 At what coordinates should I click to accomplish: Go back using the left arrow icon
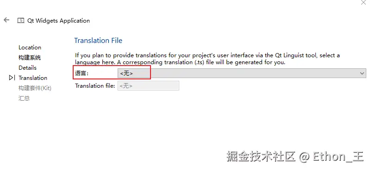6,20
